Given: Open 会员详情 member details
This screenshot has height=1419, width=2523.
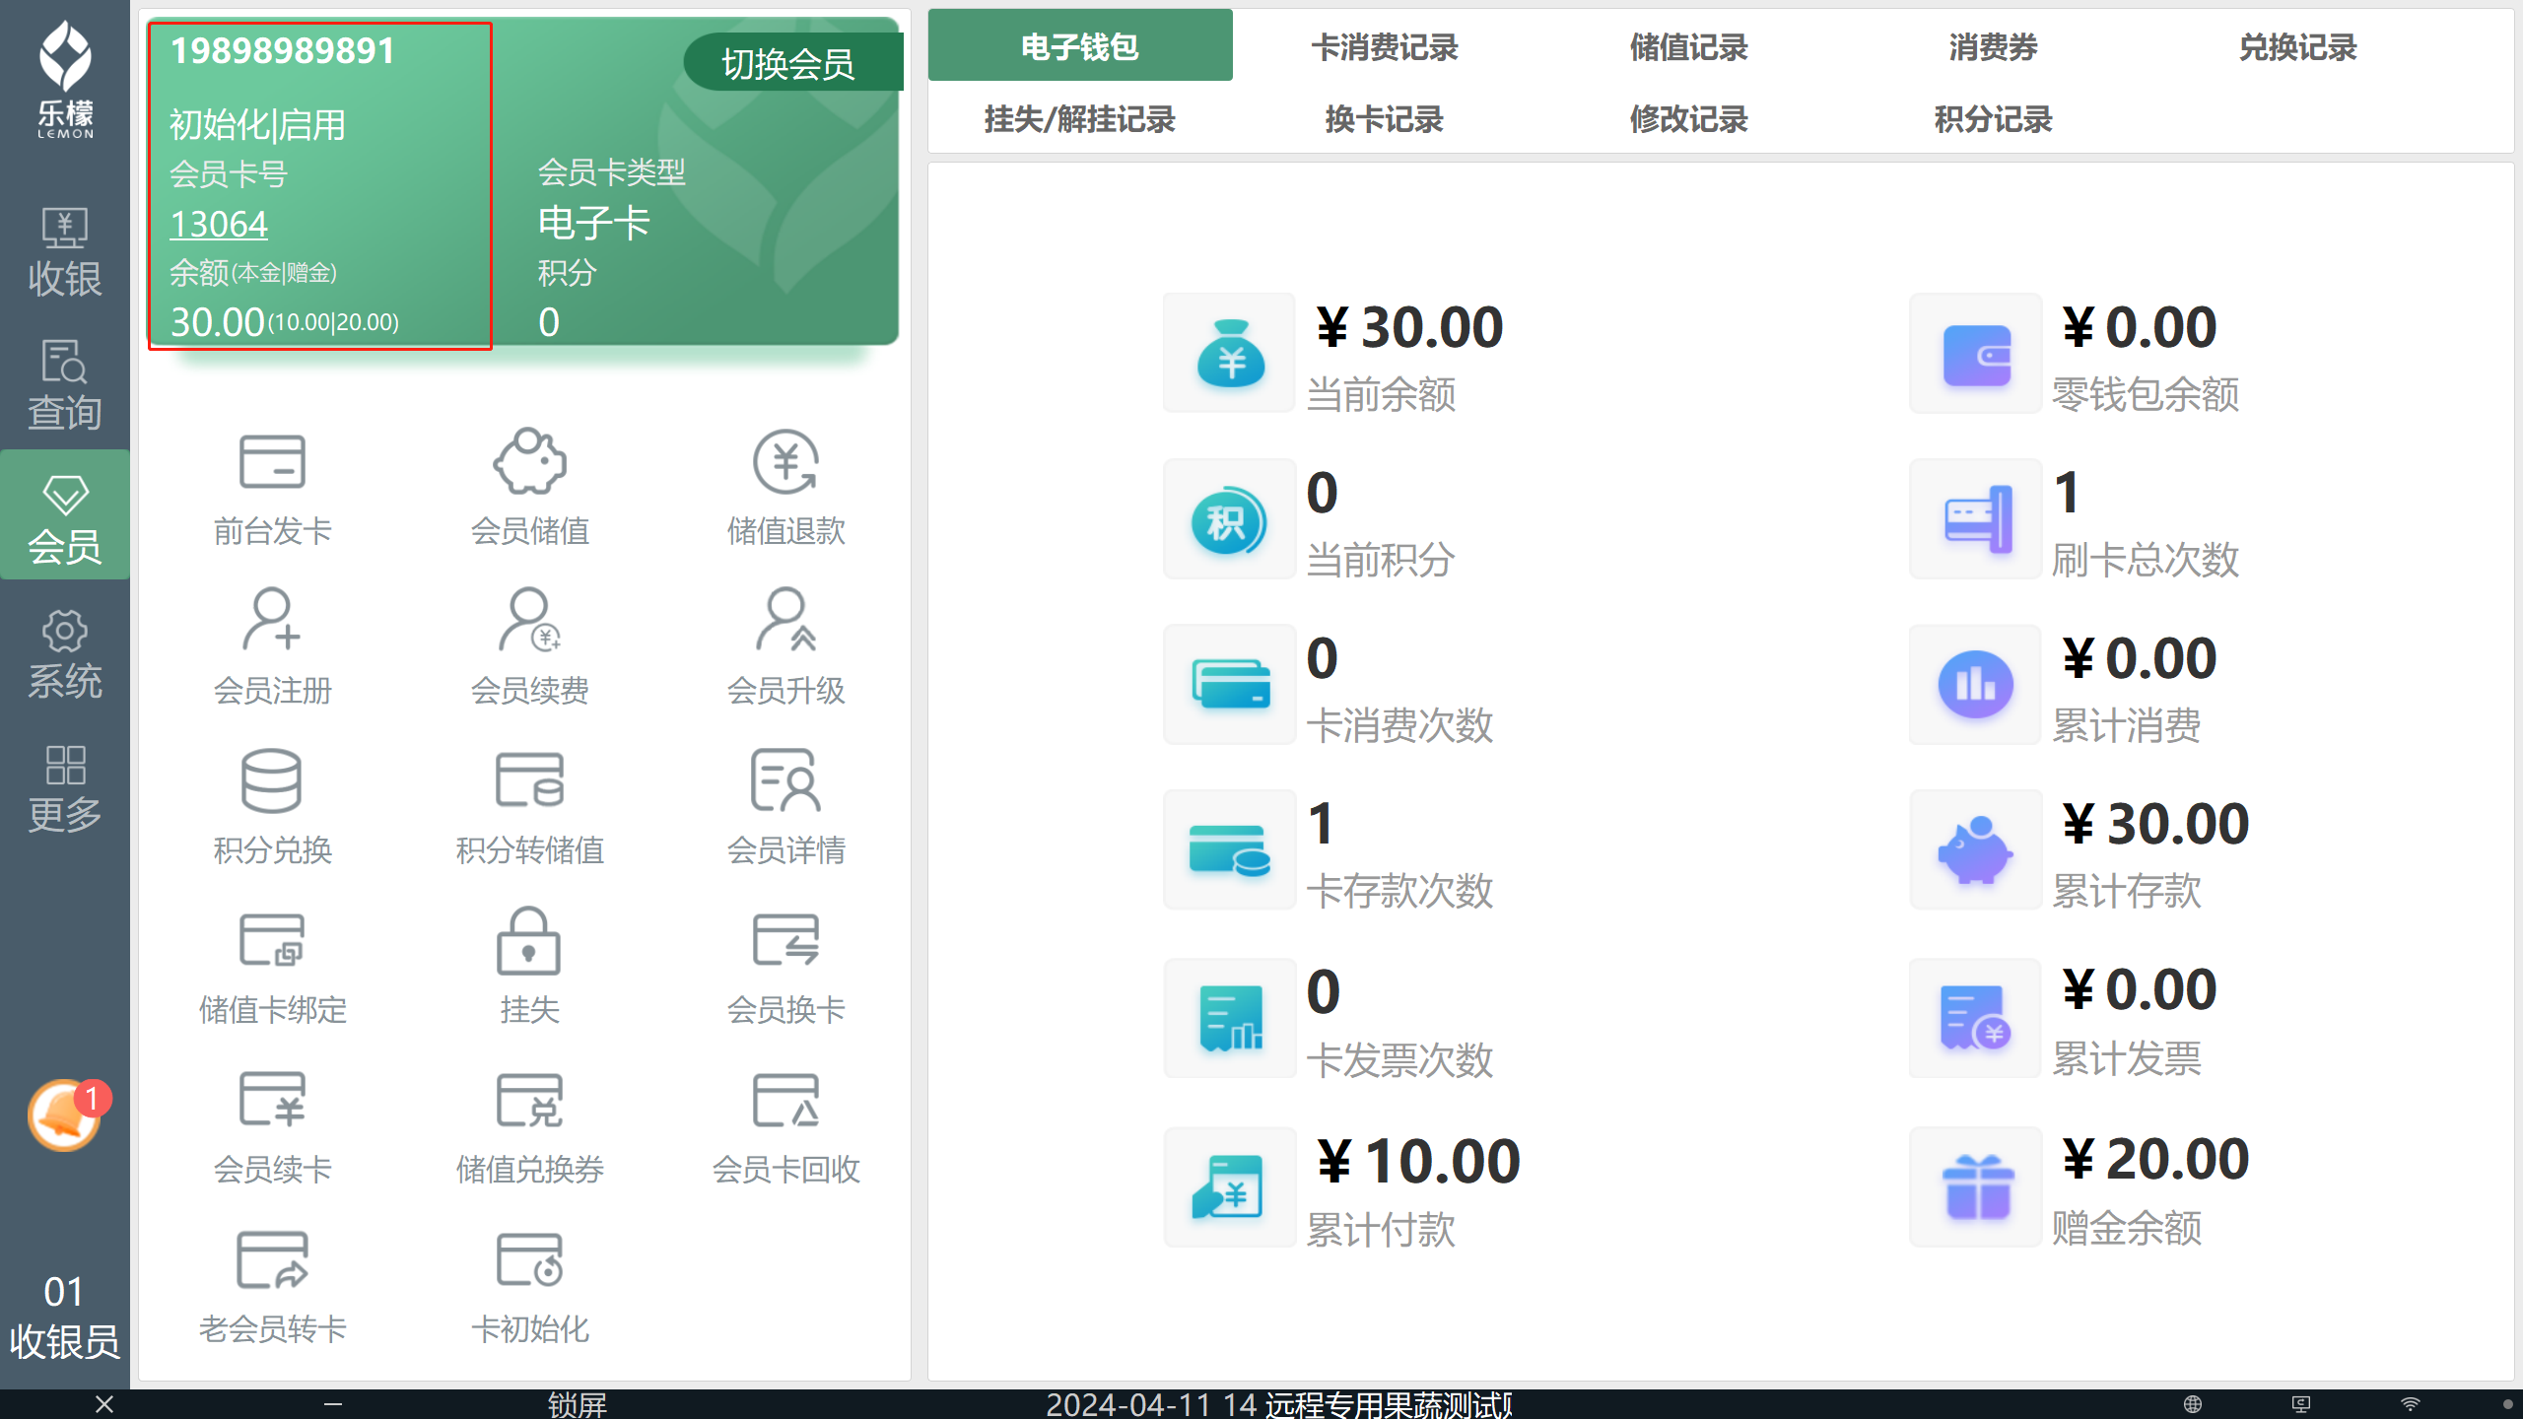Looking at the screenshot, I should click(x=785, y=807).
